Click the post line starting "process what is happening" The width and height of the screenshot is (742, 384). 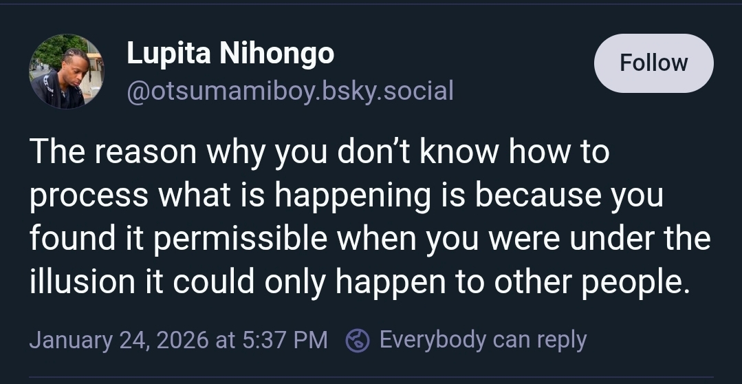[346, 195]
